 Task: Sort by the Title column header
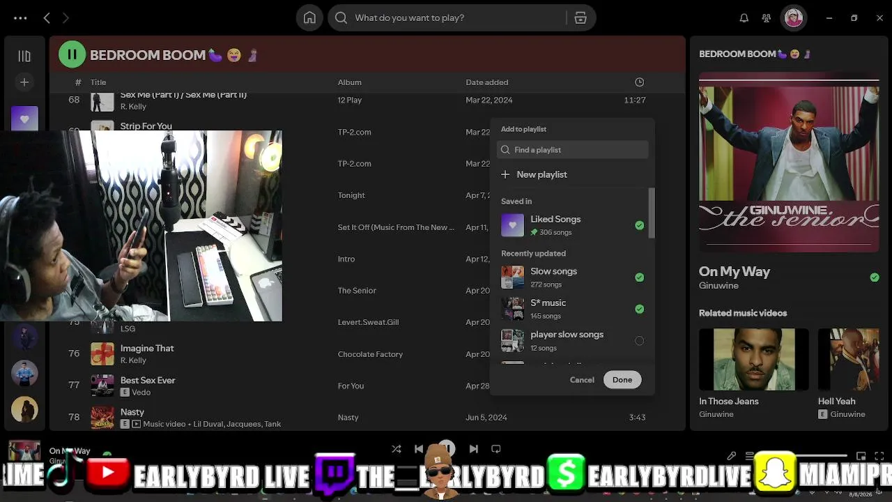[98, 82]
